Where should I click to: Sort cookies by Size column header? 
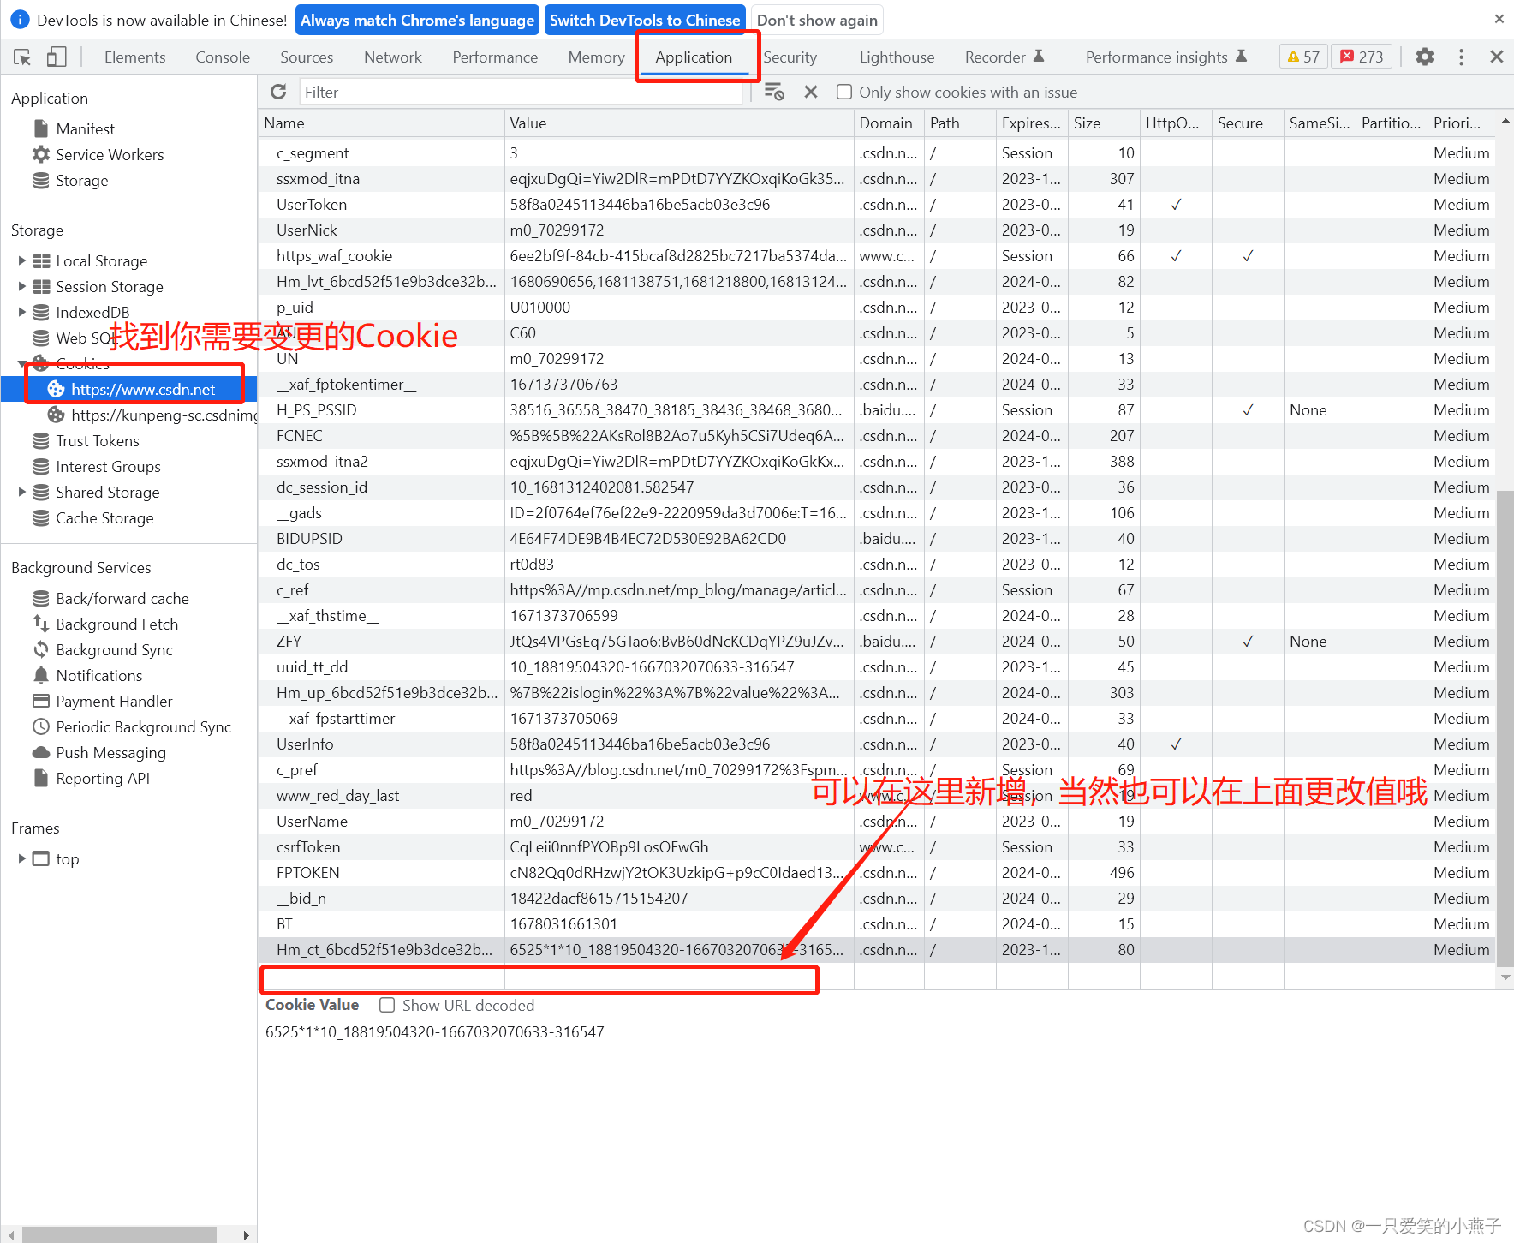pos(1104,123)
